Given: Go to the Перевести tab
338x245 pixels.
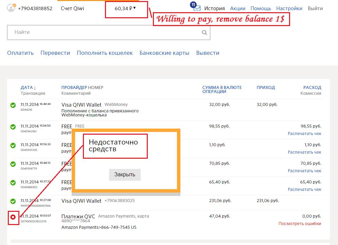Looking at the screenshot, I should tap(55, 53).
